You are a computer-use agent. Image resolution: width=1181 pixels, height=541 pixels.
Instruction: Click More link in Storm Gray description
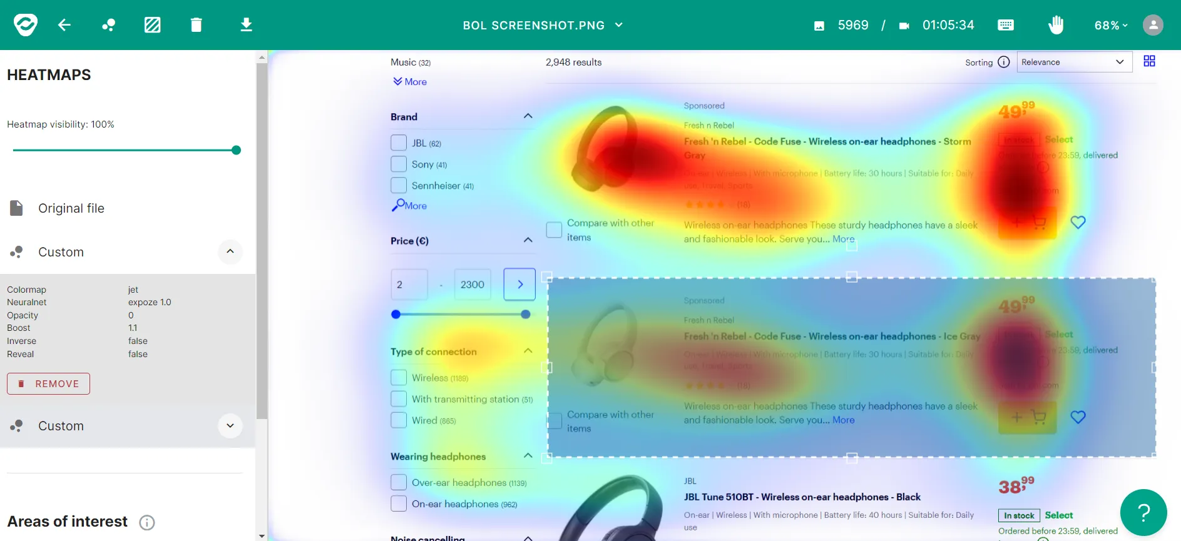coord(843,239)
